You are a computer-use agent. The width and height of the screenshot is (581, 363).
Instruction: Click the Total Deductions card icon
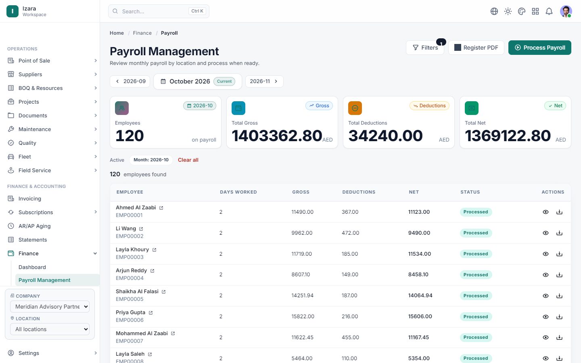tap(355, 108)
